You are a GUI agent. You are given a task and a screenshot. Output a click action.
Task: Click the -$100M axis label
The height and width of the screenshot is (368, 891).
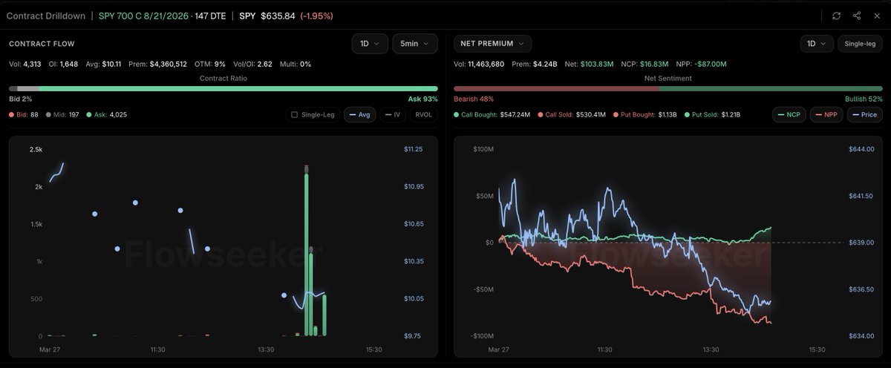(484, 336)
